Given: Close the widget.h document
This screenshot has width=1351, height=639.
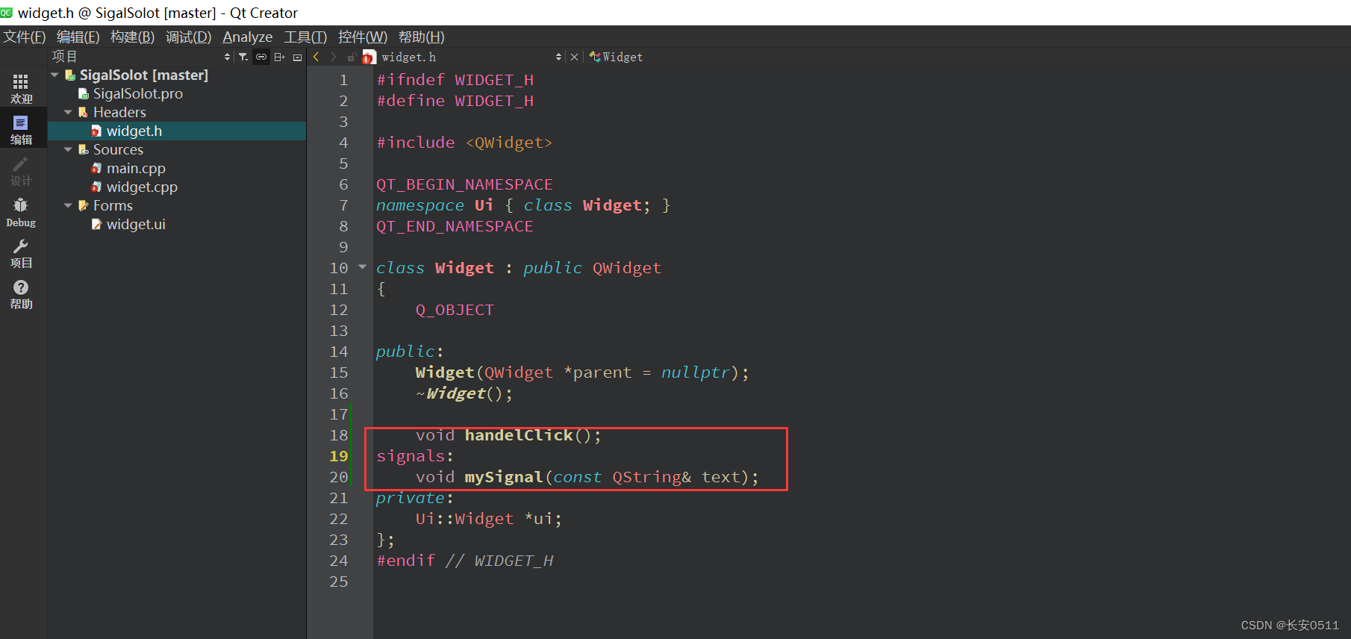Looking at the screenshot, I should 574,57.
